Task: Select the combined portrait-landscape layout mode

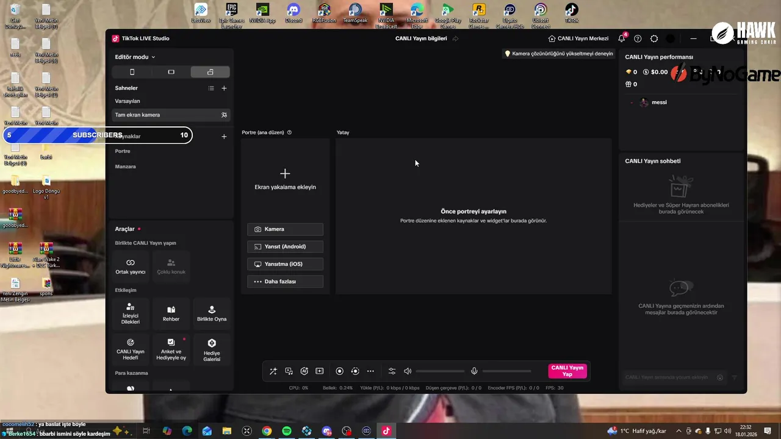Action: point(210,72)
